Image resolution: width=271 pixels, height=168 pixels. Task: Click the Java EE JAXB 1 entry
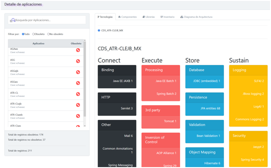(123, 81)
